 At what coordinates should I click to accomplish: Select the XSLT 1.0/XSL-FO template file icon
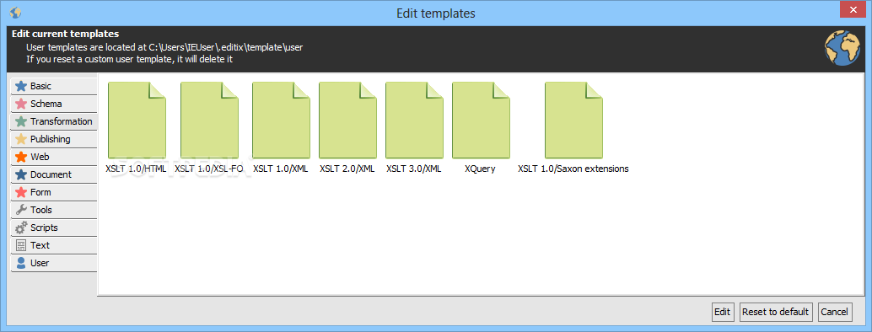[x=210, y=120]
